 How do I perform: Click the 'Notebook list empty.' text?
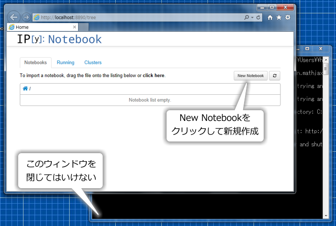coord(150,100)
